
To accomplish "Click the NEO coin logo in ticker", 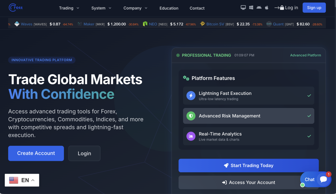I will (x=145, y=24).
